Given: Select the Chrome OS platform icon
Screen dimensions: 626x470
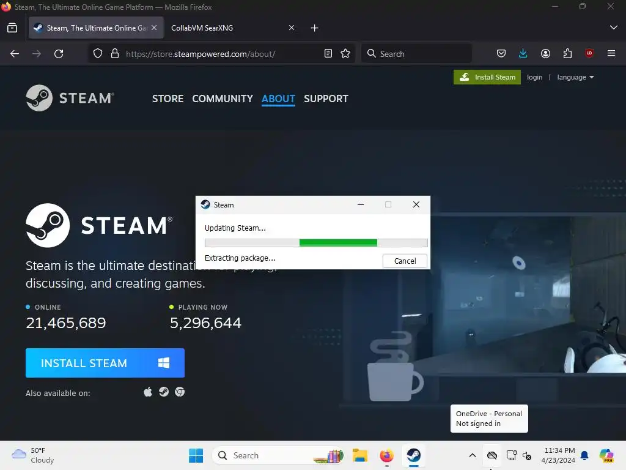Looking at the screenshot, I should pyautogui.click(x=180, y=392).
